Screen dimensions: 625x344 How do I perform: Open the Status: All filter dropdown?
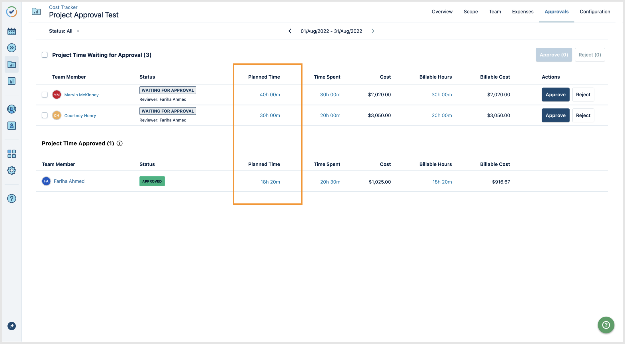tap(64, 31)
